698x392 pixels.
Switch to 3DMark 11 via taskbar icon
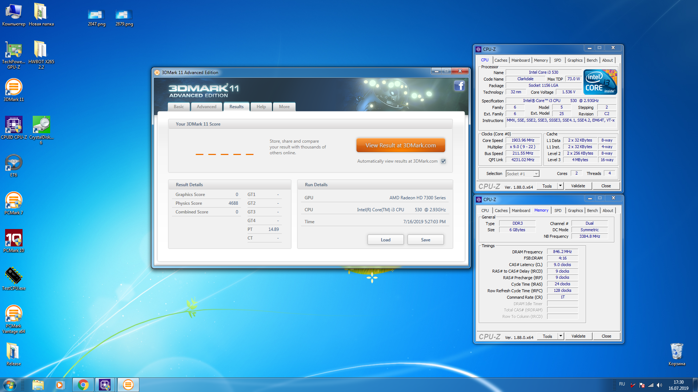128,385
